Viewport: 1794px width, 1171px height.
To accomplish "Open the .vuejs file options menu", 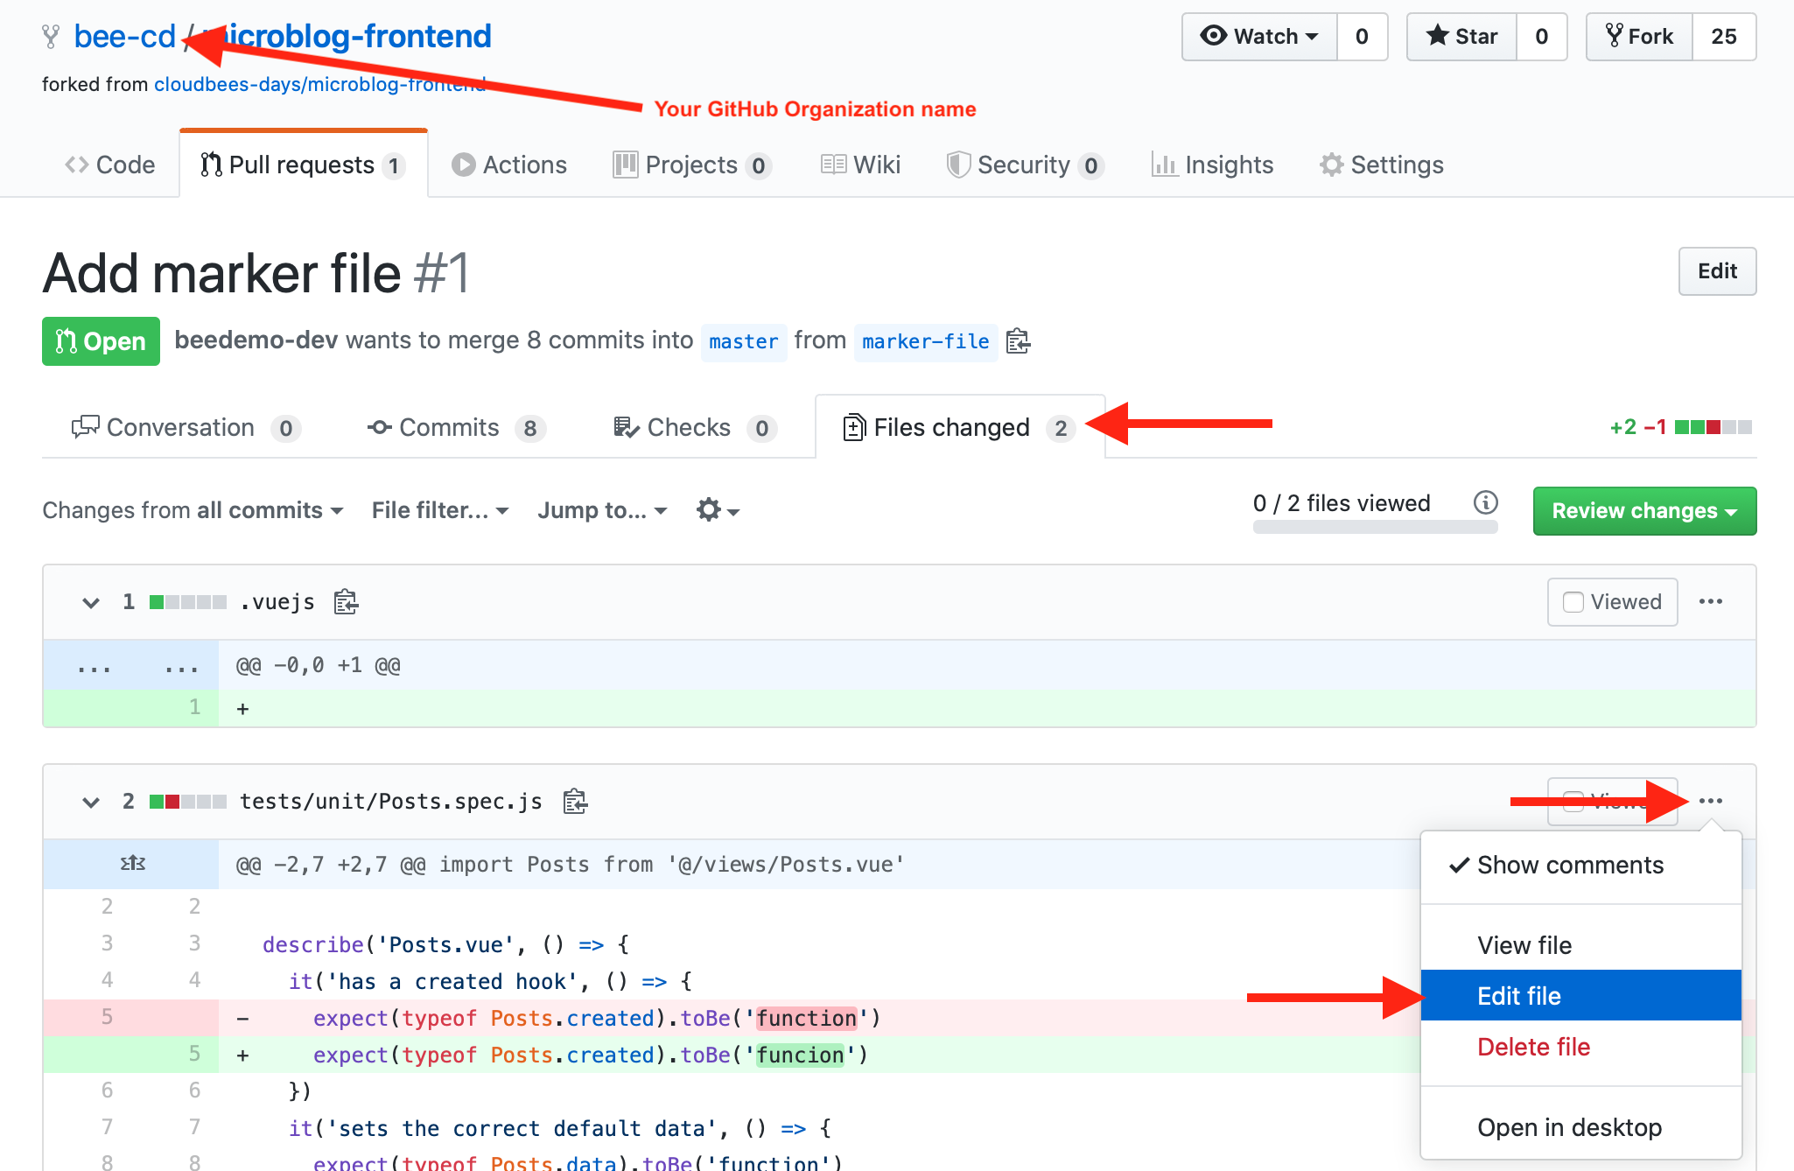I will (1711, 602).
